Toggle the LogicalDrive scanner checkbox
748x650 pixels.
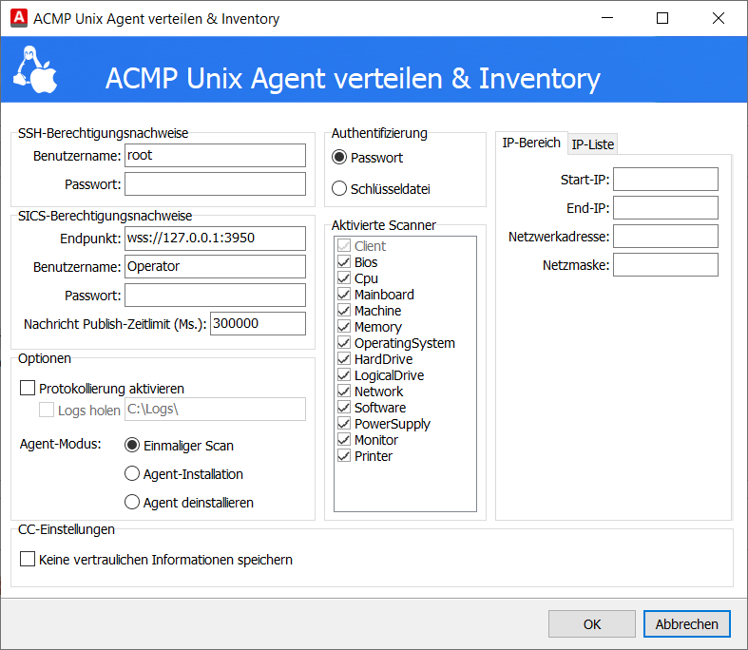[x=344, y=374]
